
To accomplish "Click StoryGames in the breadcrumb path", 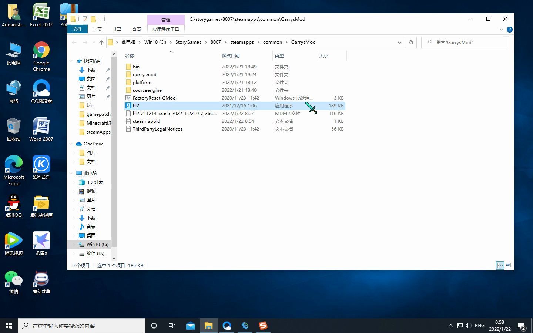I will [x=188, y=42].
